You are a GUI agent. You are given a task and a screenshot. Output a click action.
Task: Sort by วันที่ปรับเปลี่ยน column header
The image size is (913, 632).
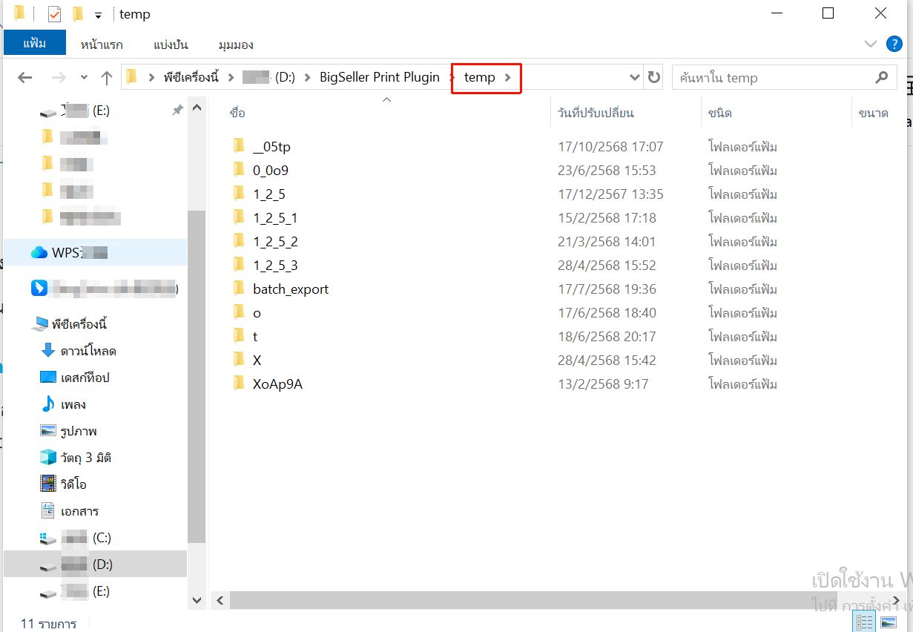tap(596, 113)
